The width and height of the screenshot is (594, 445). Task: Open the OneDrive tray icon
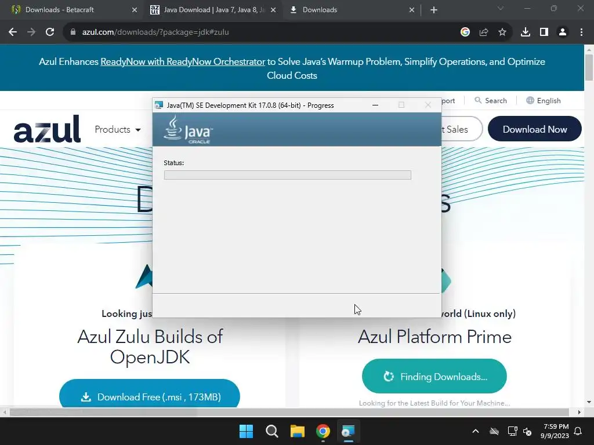494,431
